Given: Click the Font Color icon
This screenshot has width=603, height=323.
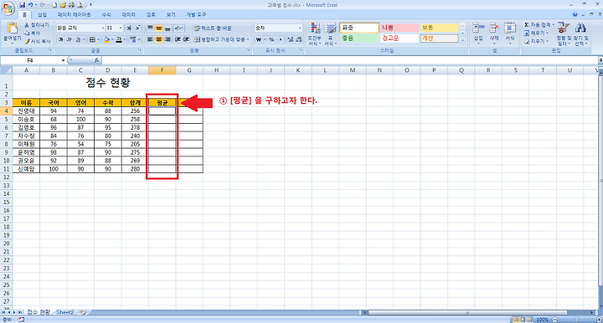Looking at the screenshot, I should tap(119, 39).
